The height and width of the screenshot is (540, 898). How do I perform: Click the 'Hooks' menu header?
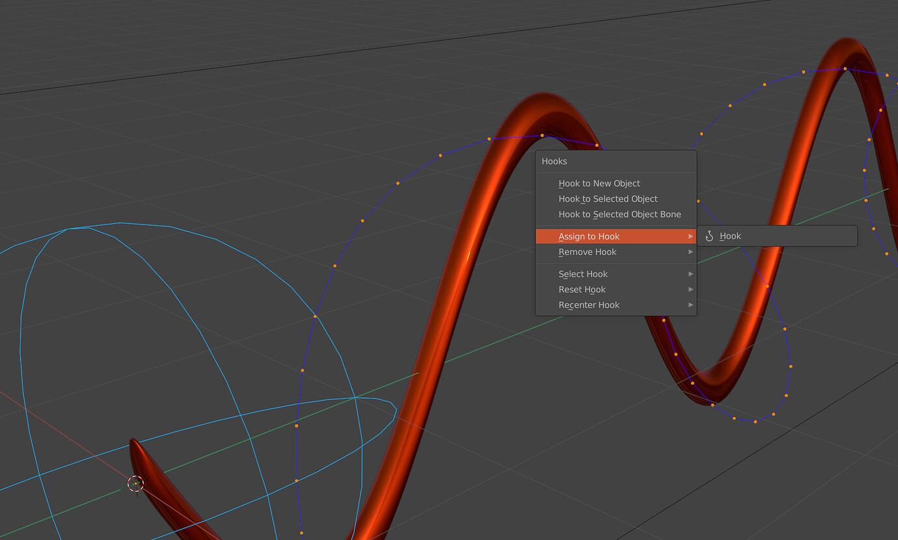[554, 161]
